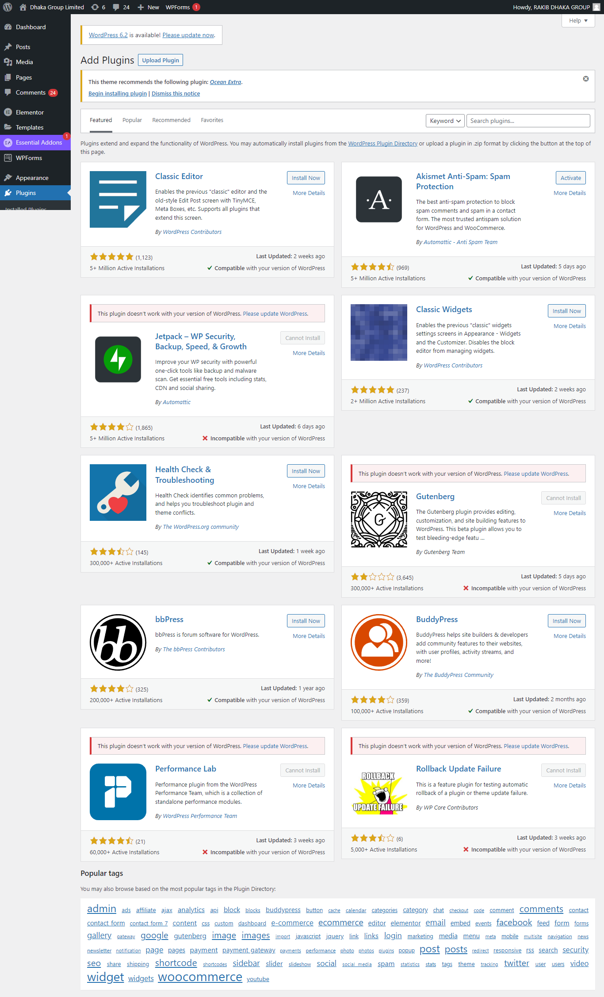604x997 pixels.
Task: Click the WPForms sidebar icon
Action: click(8, 158)
